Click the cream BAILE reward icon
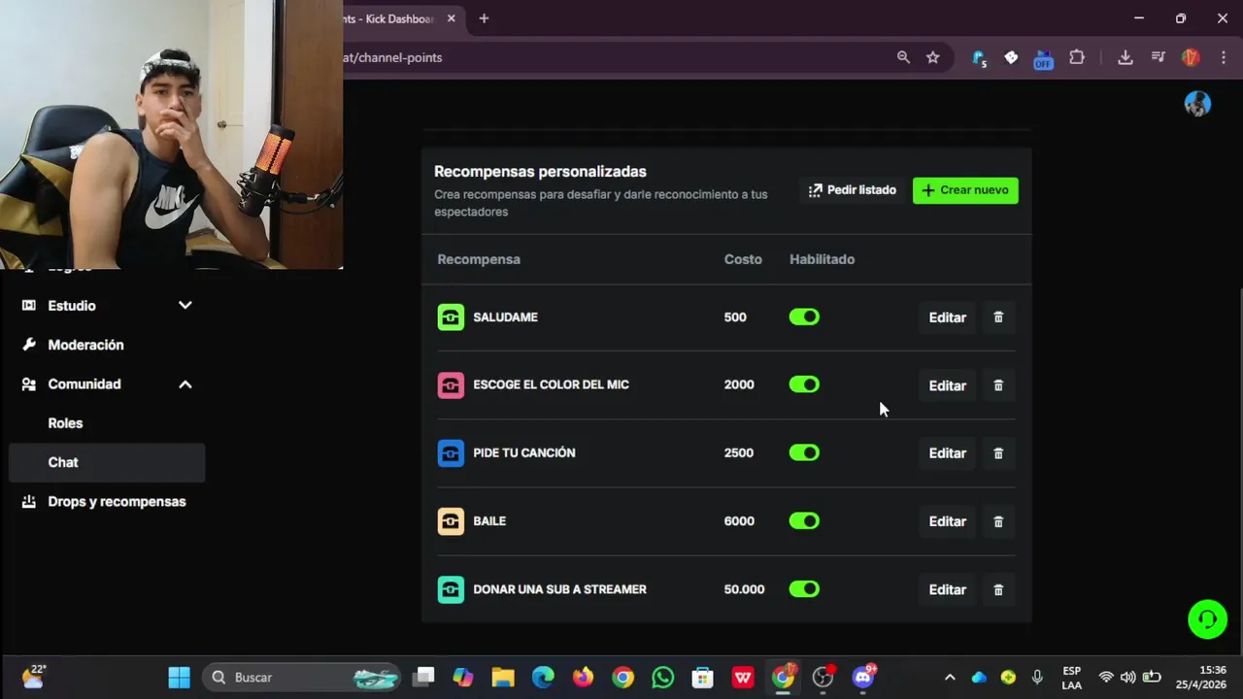 [x=451, y=521]
